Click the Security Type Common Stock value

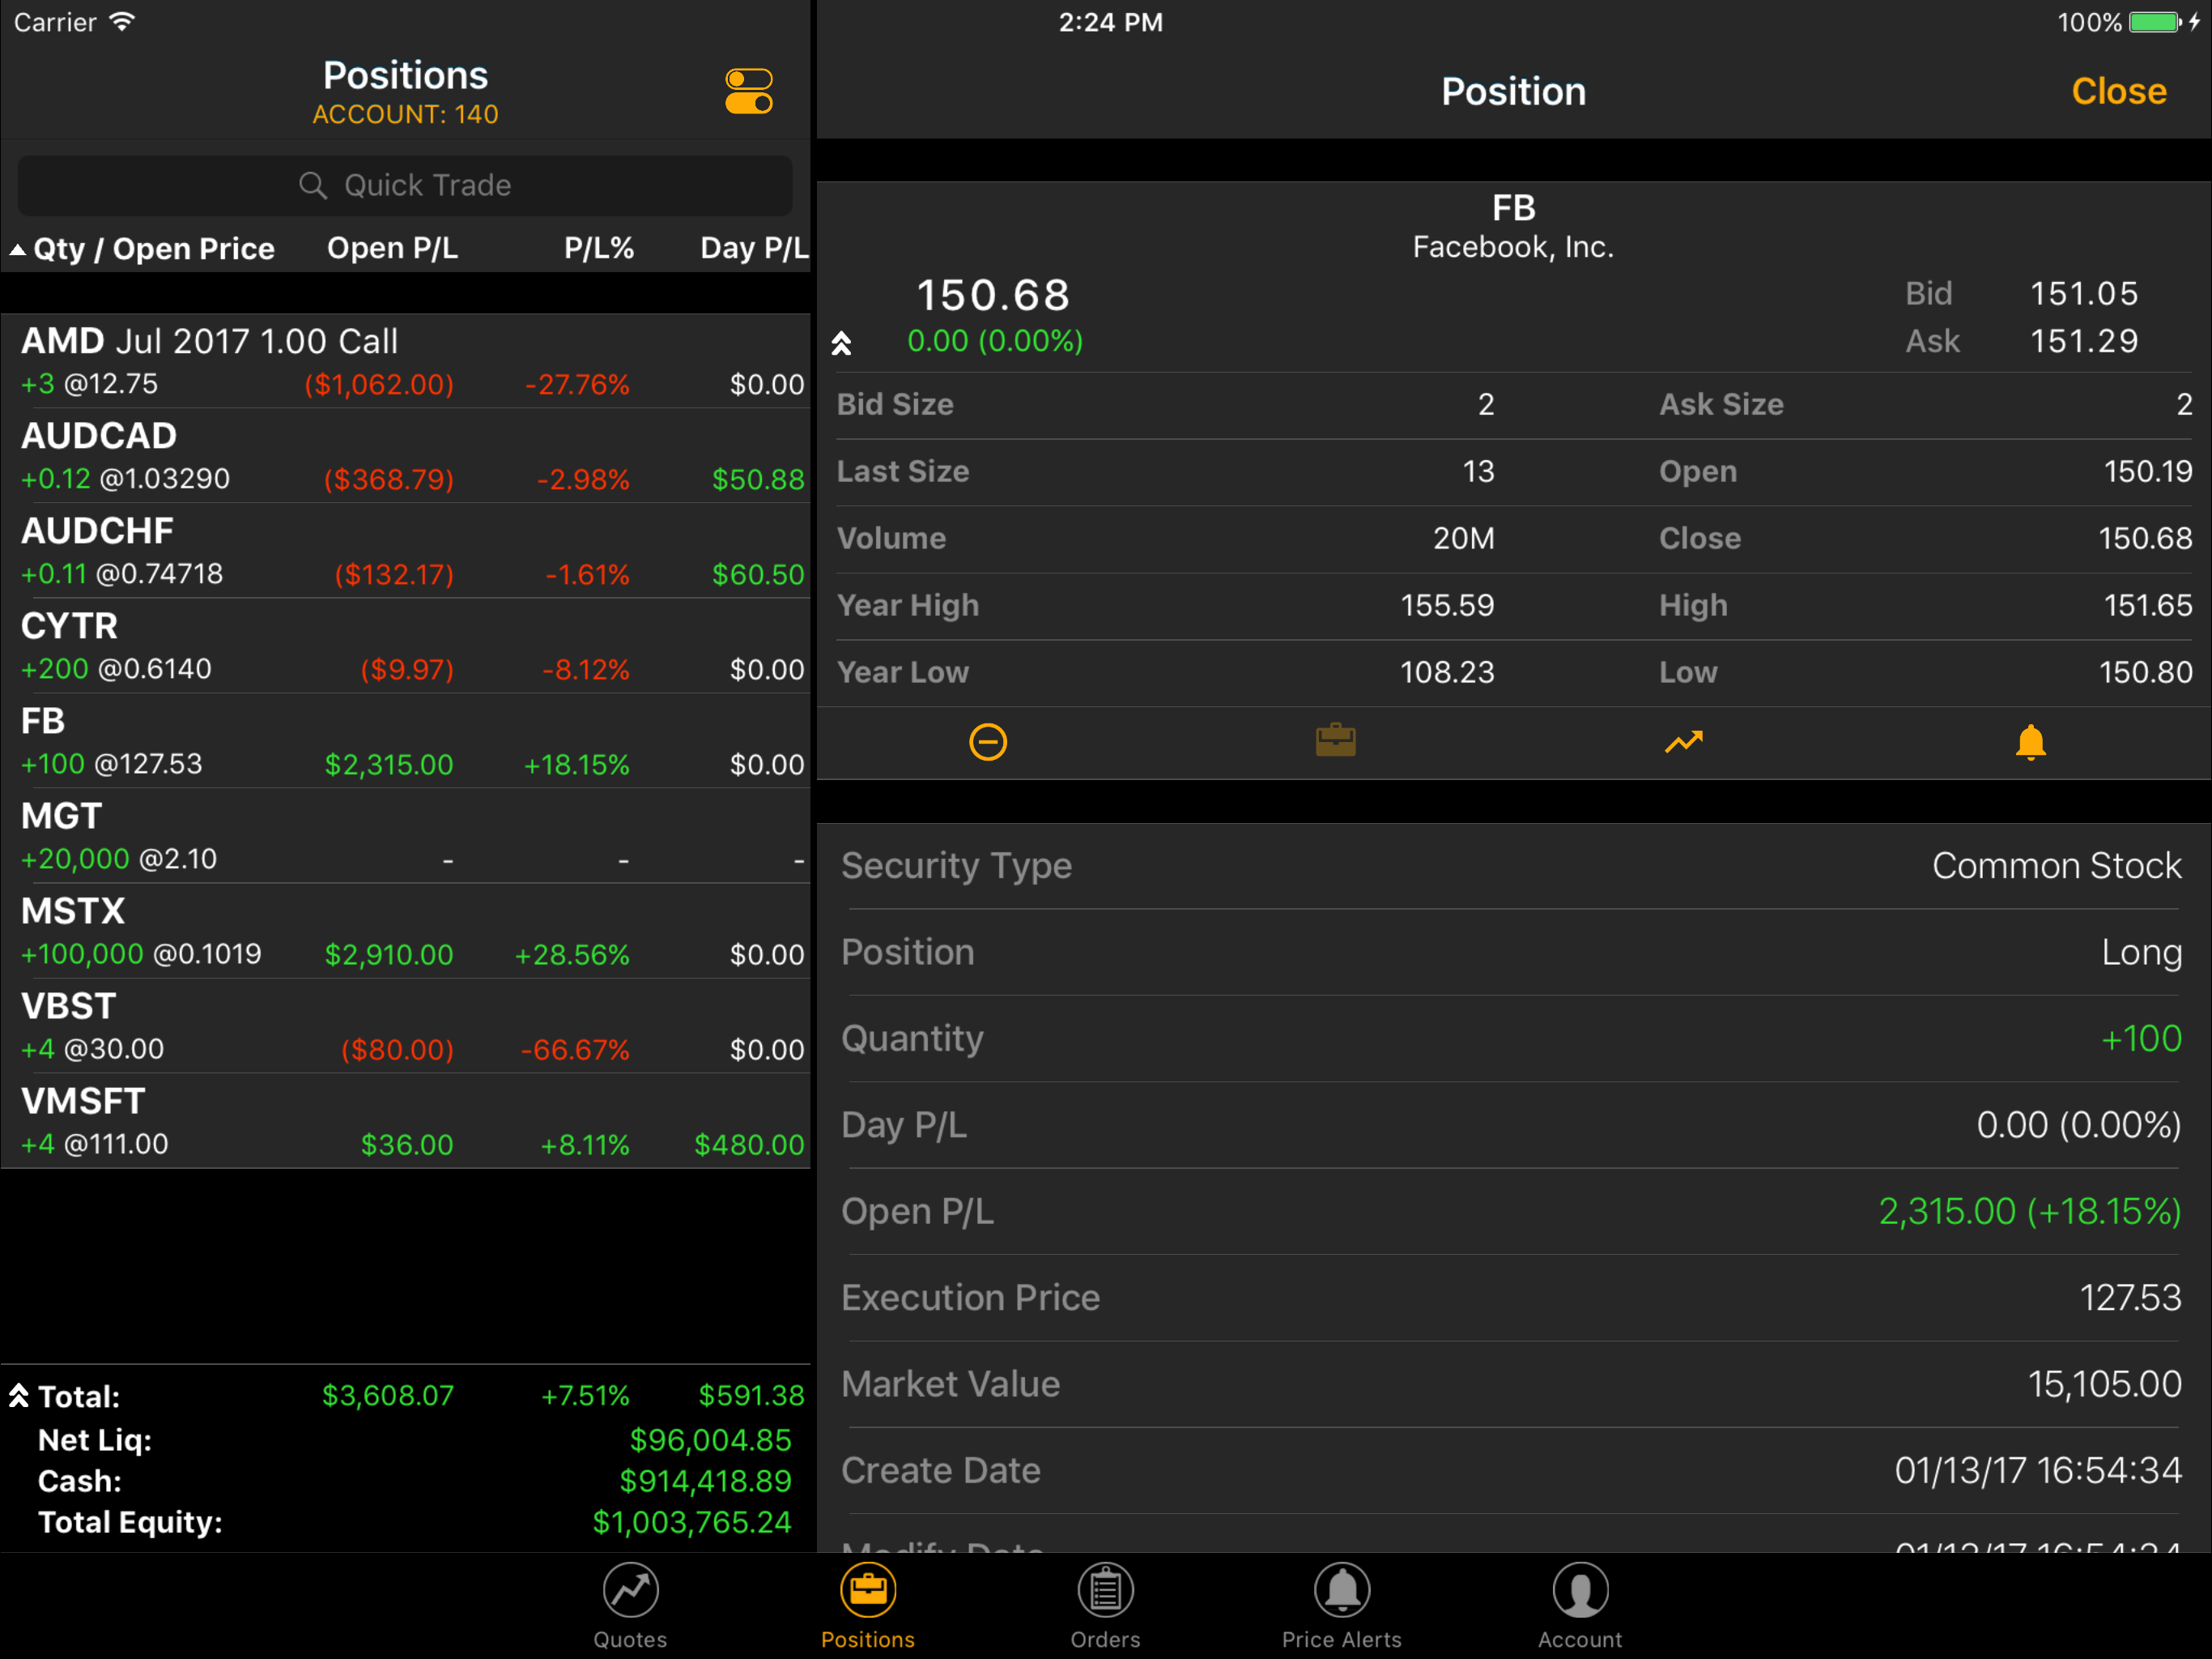tap(2056, 865)
